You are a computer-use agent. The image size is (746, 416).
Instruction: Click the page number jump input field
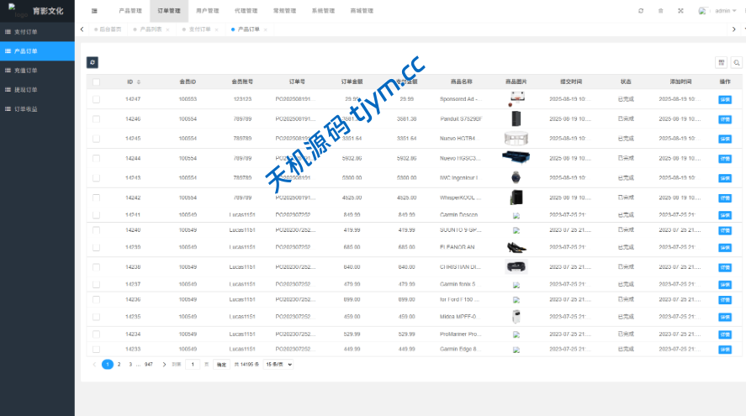(193, 365)
